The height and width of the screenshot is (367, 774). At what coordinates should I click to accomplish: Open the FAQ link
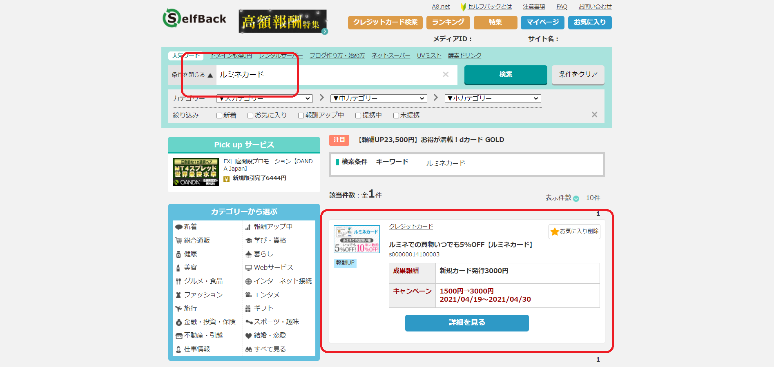point(562,7)
